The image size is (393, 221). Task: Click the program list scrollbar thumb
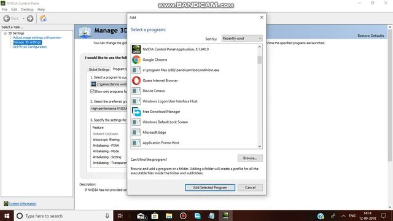click(x=260, y=60)
